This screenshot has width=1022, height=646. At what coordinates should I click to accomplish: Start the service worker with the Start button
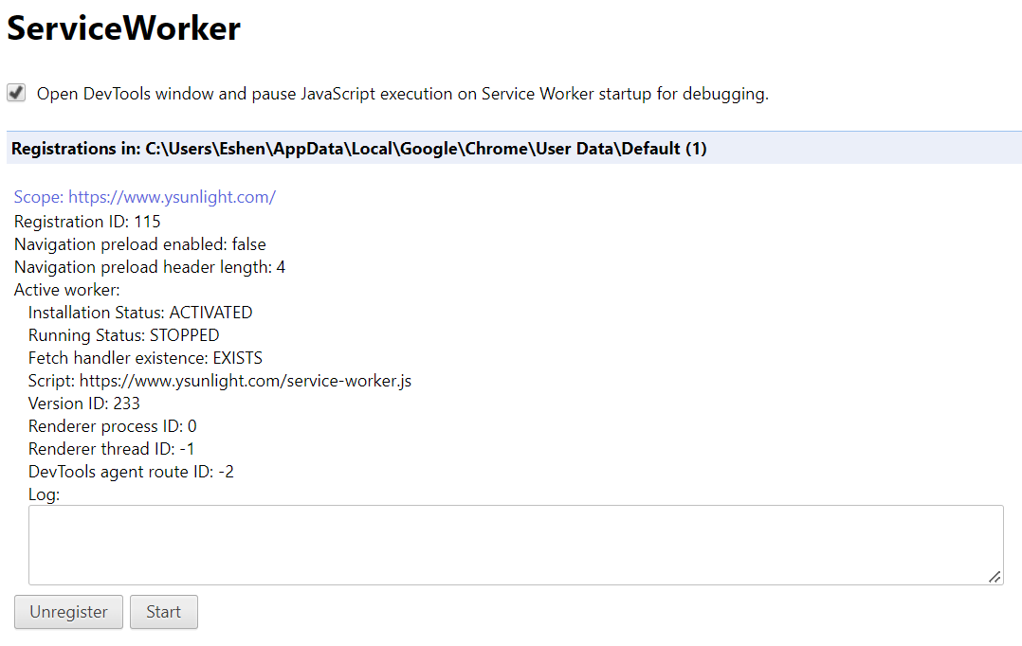[163, 612]
